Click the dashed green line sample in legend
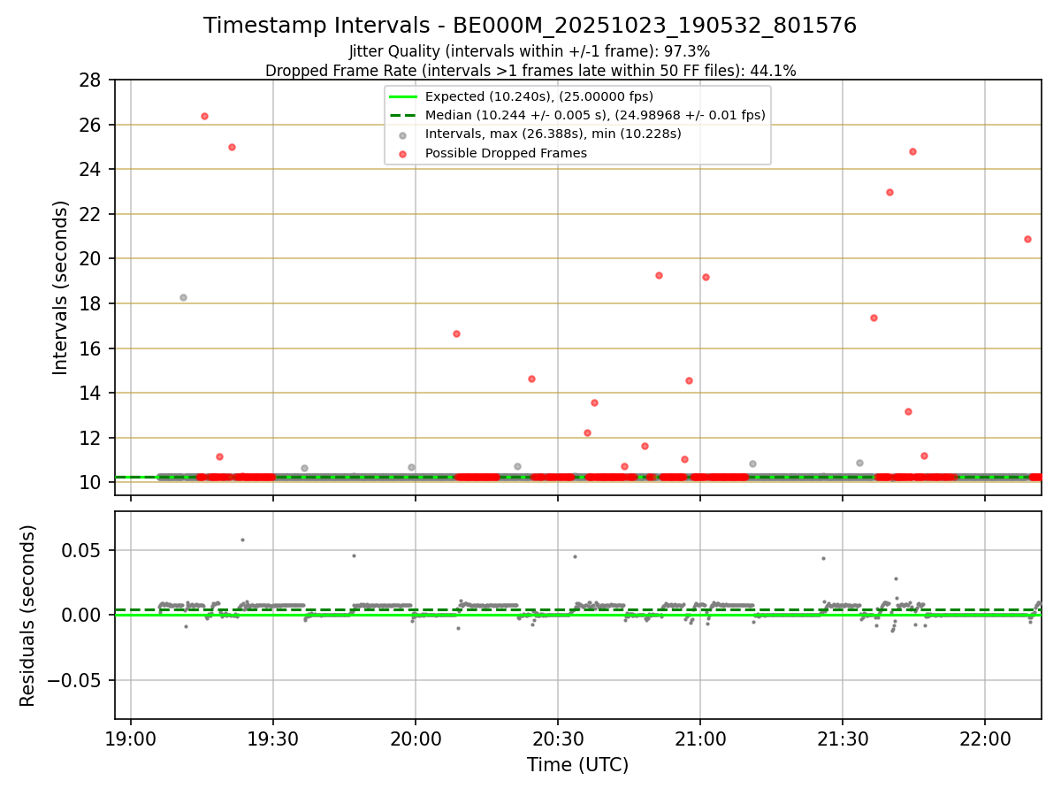 coord(403,116)
